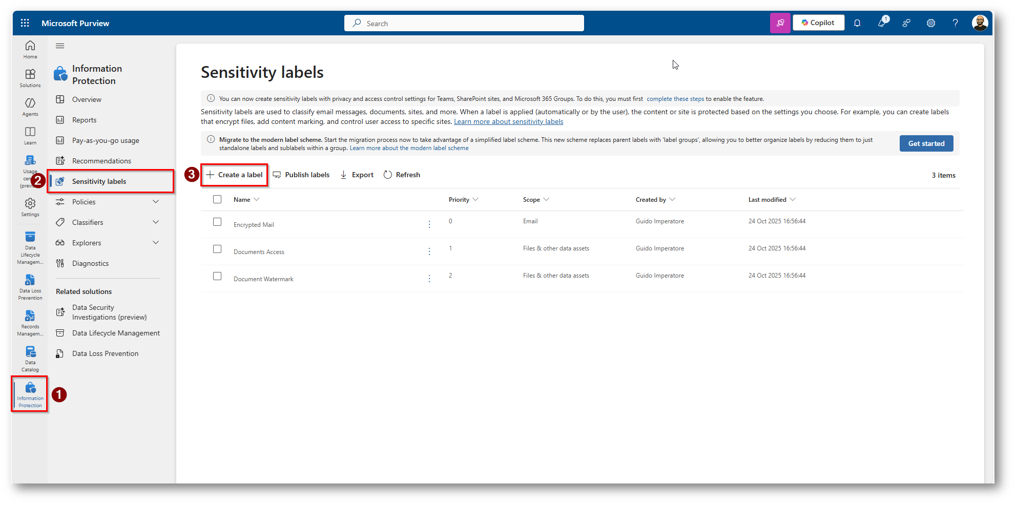Open the Encrypted Mail label
The width and height of the screenshot is (1016, 505).
click(x=254, y=225)
